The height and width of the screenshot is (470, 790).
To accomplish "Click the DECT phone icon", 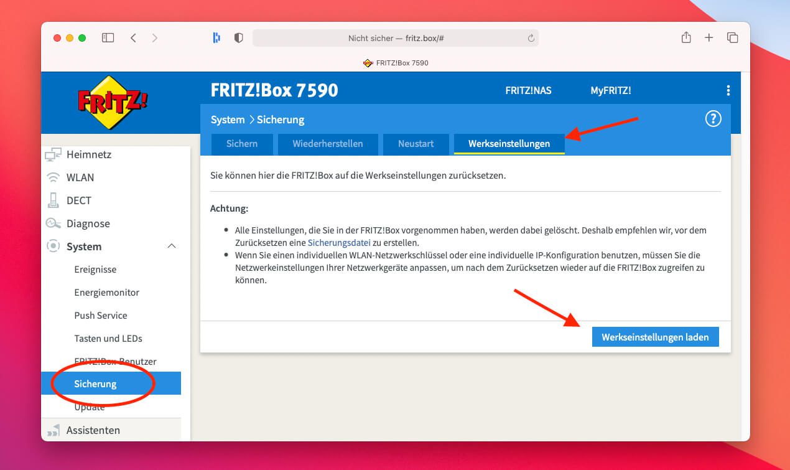I will coord(53,200).
